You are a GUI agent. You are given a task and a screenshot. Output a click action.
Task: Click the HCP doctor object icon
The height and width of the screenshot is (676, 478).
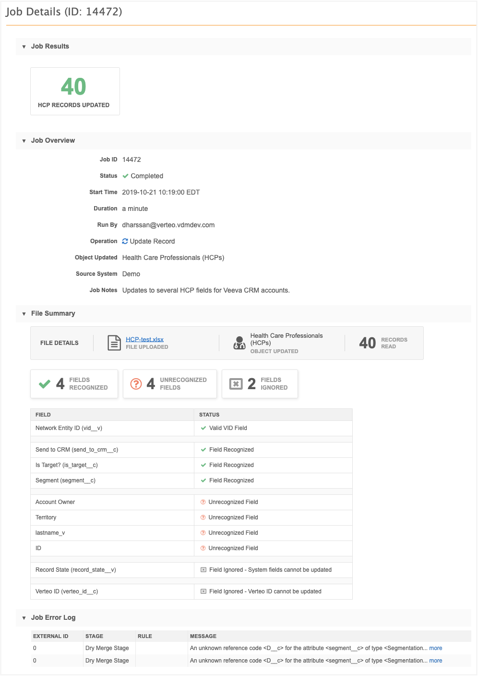pyautogui.click(x=239, y=343)
